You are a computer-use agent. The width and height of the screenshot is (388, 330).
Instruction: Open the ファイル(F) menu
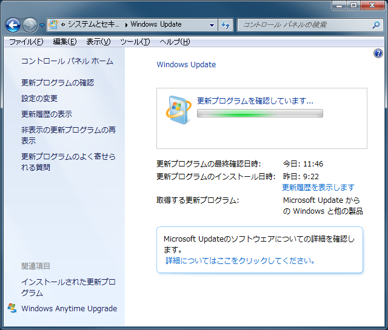point(26,42)
